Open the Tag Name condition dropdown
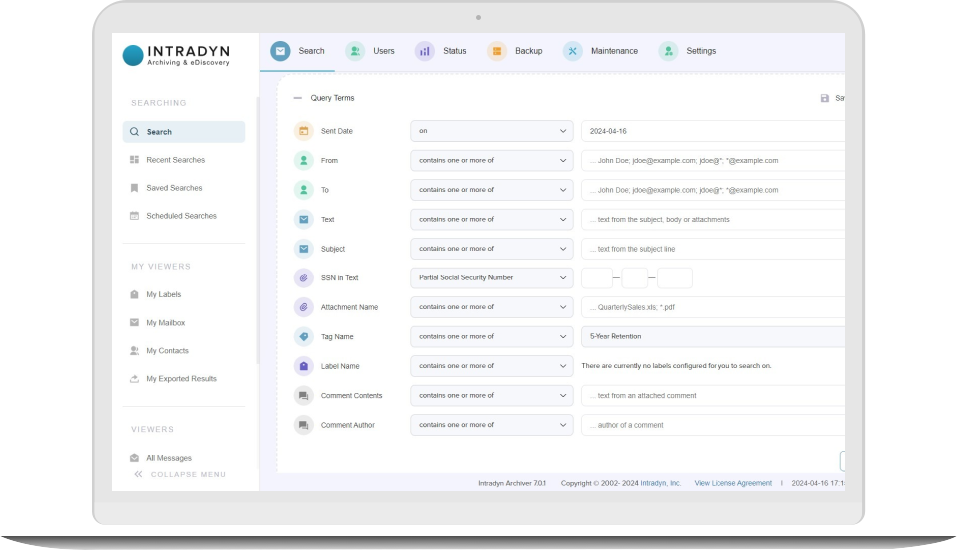This screenshot has width=957, height=550. [492, 337]
